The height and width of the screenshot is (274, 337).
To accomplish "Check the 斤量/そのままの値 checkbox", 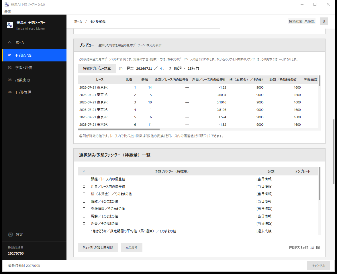I will point(84,224).
